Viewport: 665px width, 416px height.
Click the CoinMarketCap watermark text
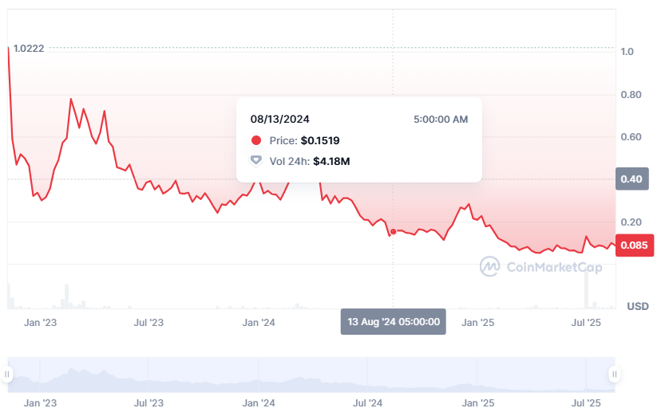click(x=554, y=267)
